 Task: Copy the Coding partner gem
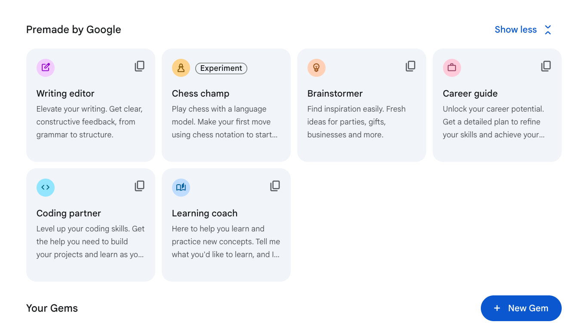pyautogui.click(x=139, y=186)
